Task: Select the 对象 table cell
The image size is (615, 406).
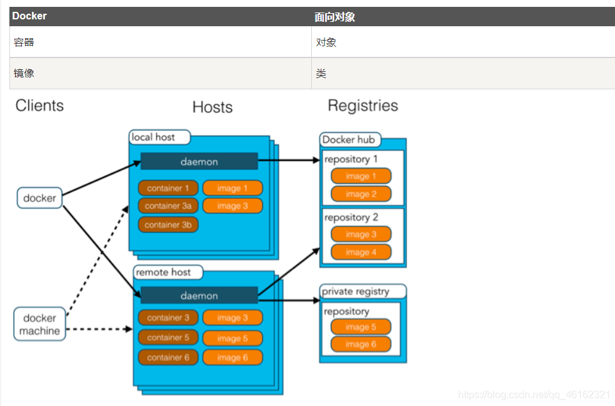Action: coord(463,42)
